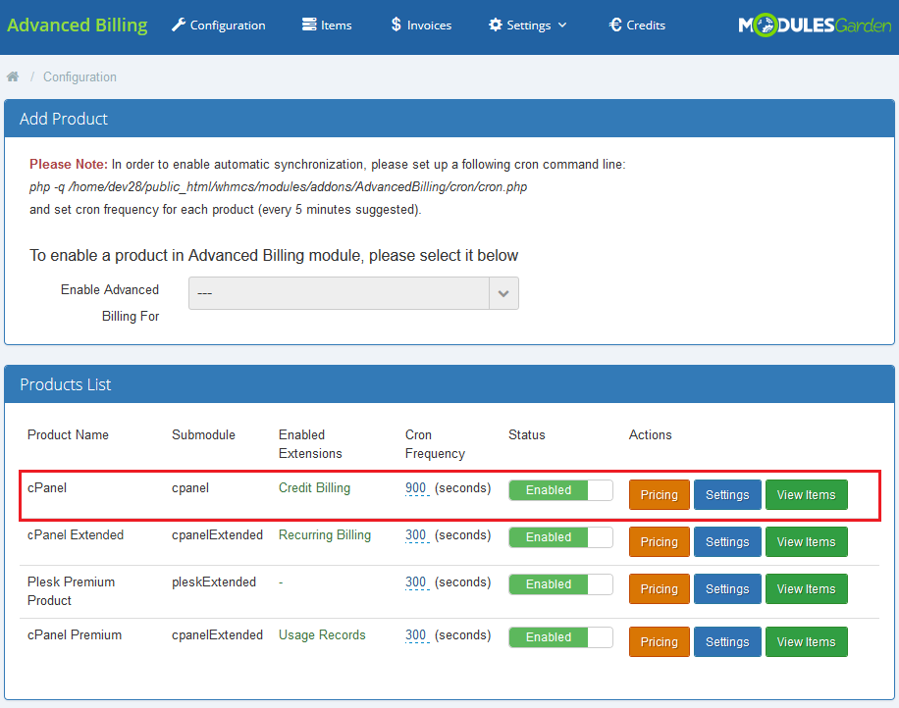
Task: Toggle Enabled status for cPanel
Action: click(560, 490)
